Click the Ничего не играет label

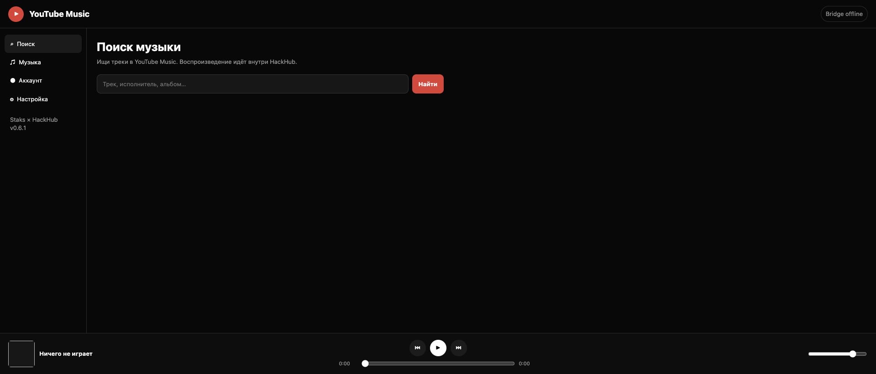tap(66, 354)
